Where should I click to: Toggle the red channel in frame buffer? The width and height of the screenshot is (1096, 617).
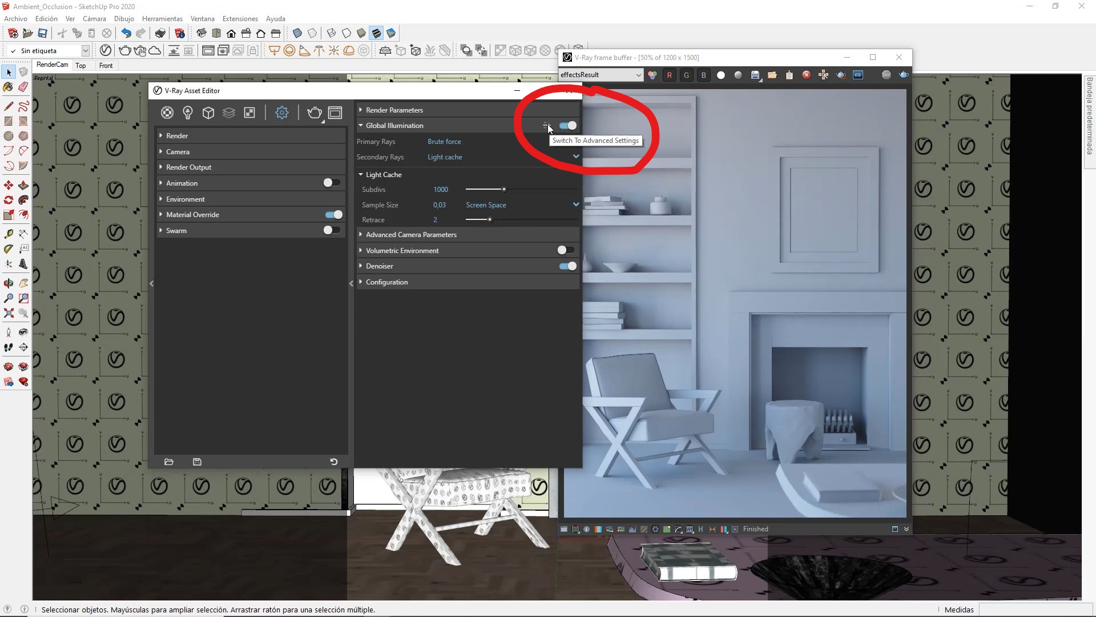tap(669, 75)
